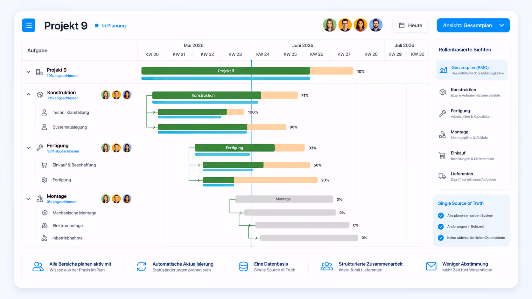Click the cube icon beside Konstruktion task
532x299 pixels.
click(x=40, y=95)
